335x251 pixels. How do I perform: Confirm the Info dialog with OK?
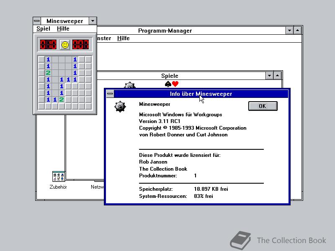point(263,106)
